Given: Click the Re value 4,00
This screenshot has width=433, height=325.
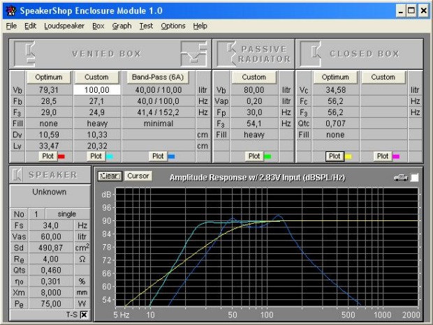Looking at the screenshot, I should pyautogui.click(x=51, y=259).
